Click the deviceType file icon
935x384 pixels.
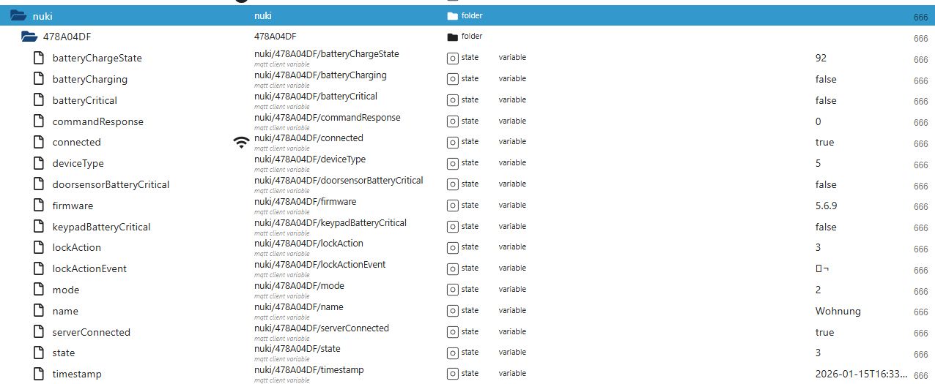coord(39,163)
